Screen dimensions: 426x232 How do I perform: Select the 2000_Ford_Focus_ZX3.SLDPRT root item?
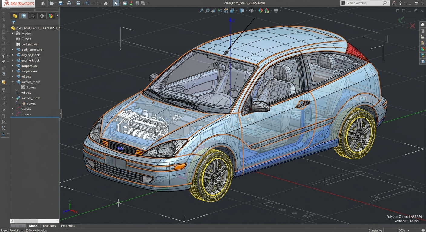[x=35, y=28]
